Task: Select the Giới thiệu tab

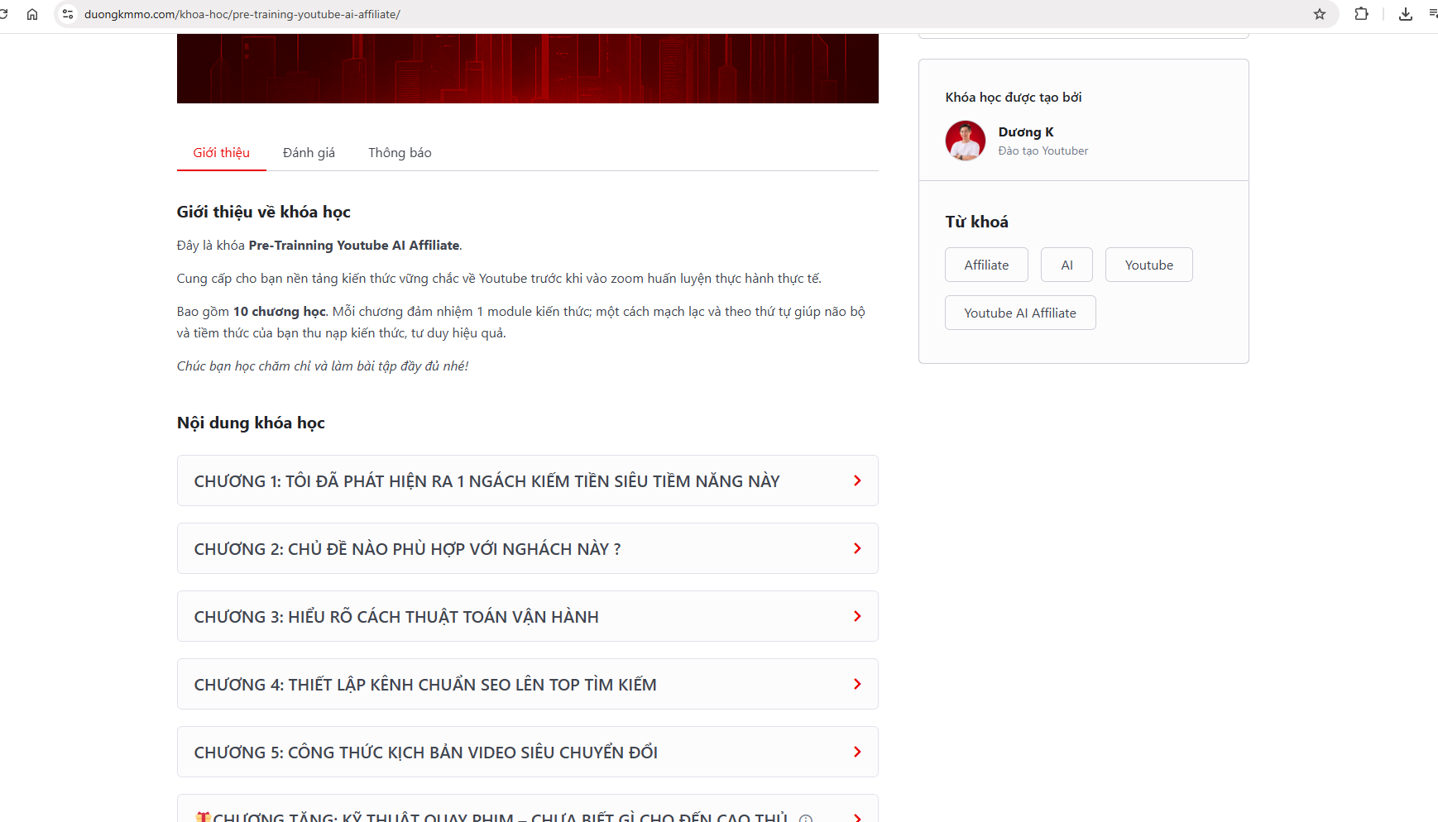Action: point(221,153)
